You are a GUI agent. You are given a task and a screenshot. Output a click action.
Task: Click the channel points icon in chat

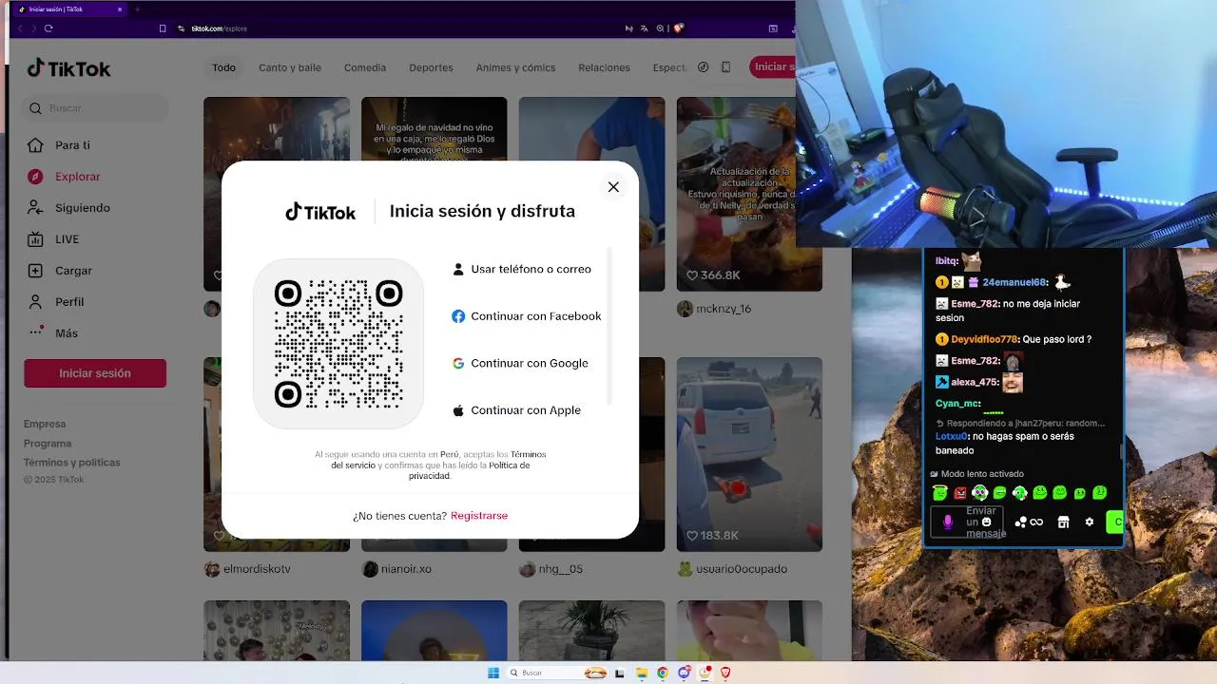pos(1021,522)
